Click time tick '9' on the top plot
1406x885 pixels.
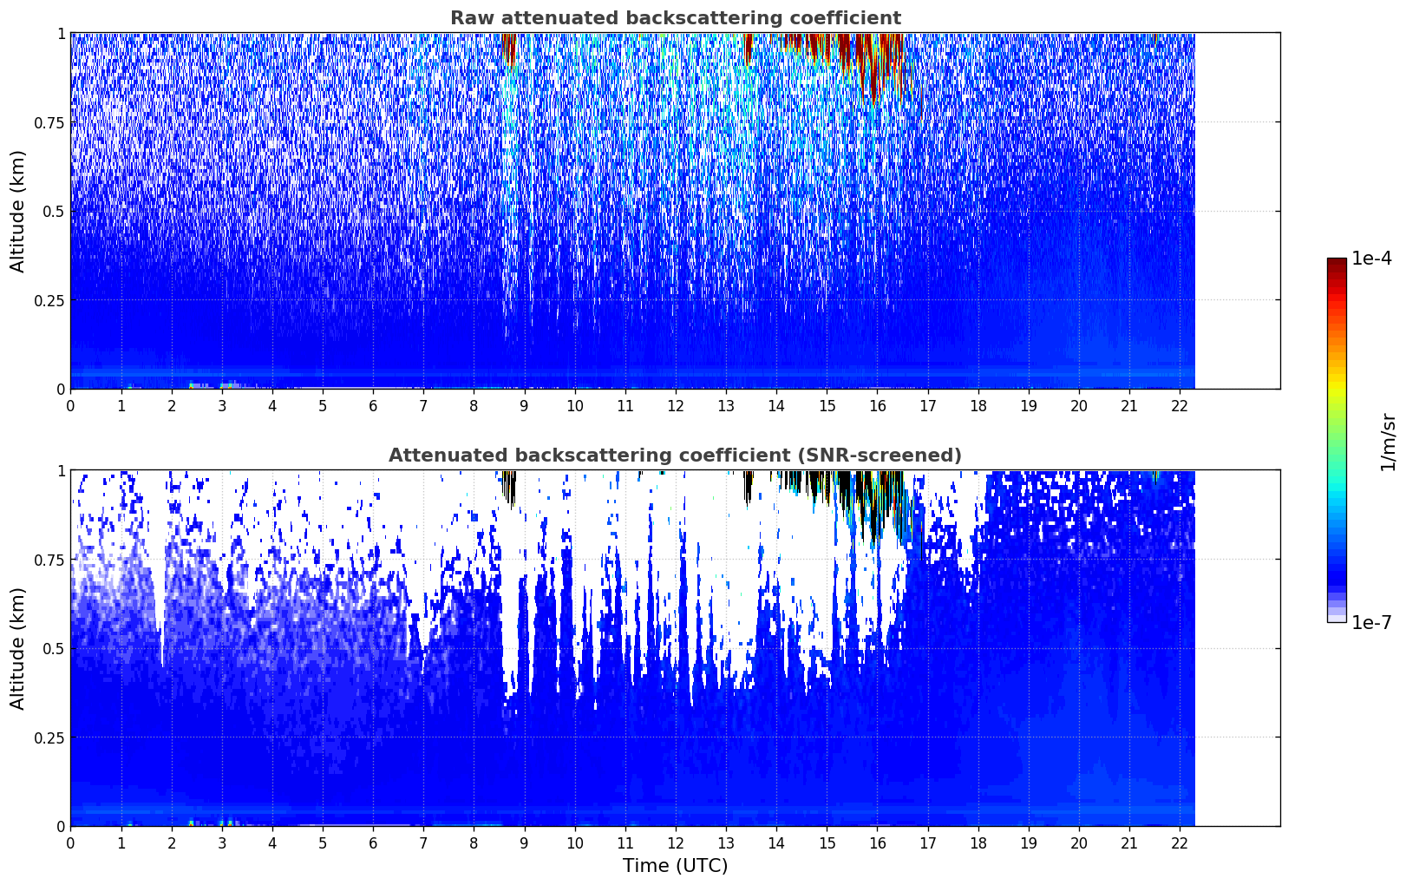pyautogui.click(x=524, y=405)
